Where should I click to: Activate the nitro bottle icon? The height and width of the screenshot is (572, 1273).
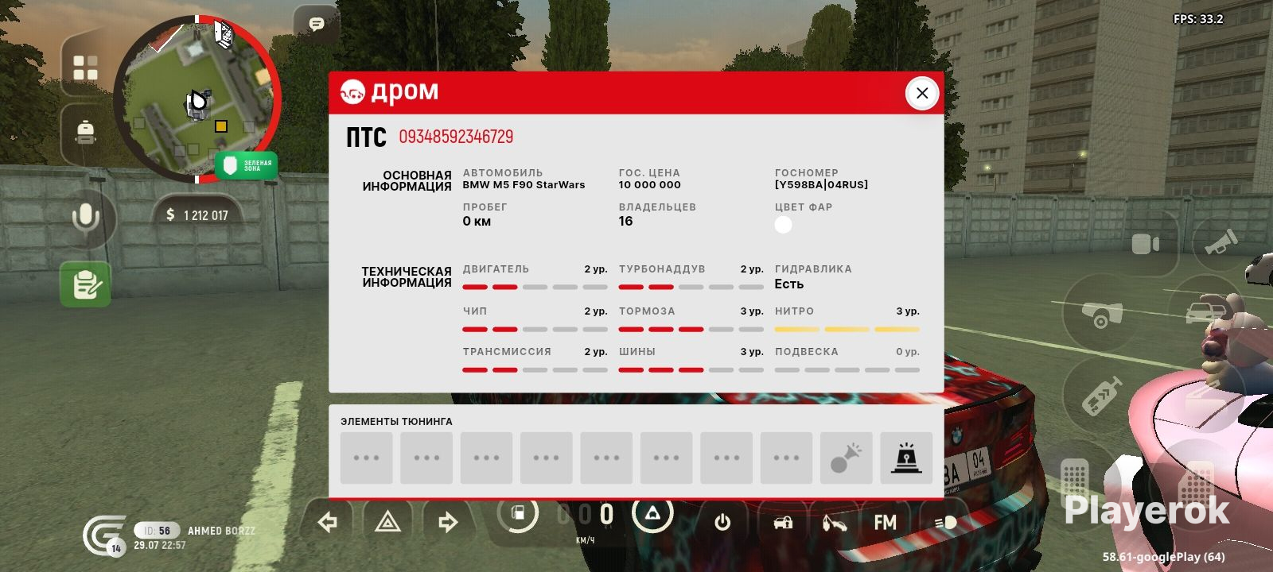(x=1102, y=395)
